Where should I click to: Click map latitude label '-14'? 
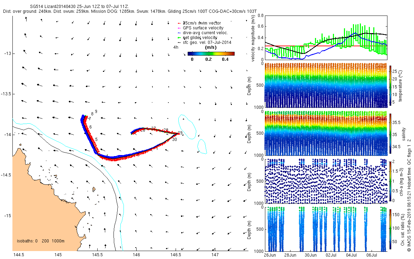pyautogui.click(x=8, y=134)
